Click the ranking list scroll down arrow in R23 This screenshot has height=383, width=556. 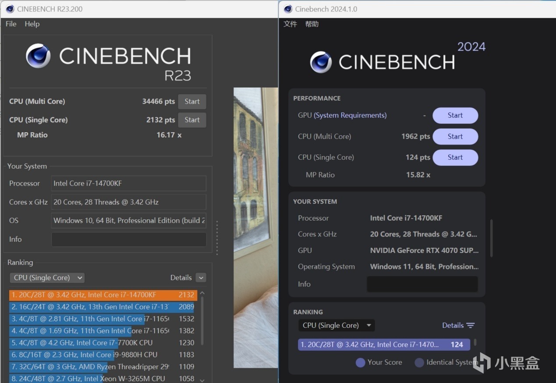202,380
